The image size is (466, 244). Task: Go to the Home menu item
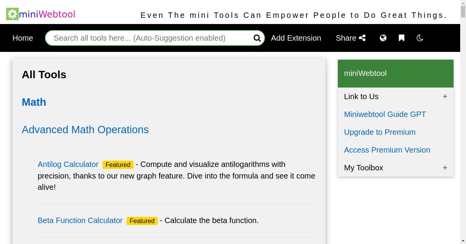(x=23, y=38)
